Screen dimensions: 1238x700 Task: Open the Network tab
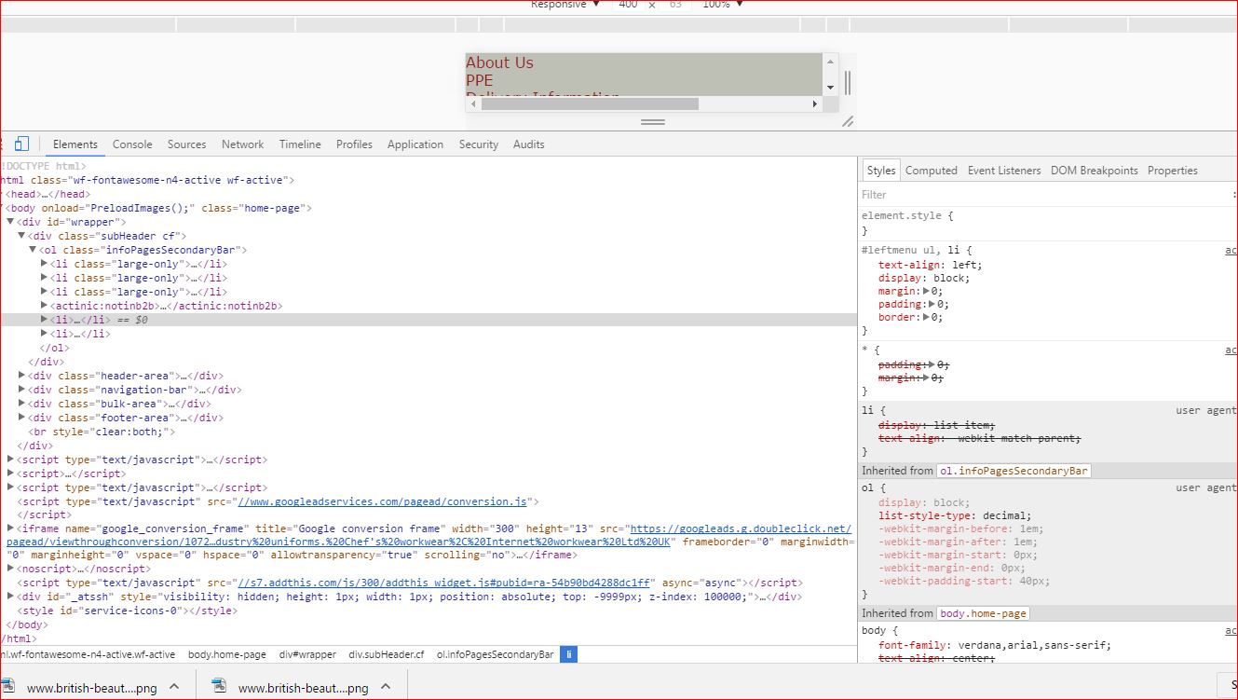coord(242,144)
